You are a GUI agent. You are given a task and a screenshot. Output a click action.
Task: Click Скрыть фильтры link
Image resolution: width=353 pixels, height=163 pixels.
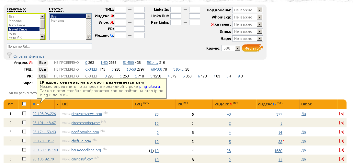[x=29, y=56]
